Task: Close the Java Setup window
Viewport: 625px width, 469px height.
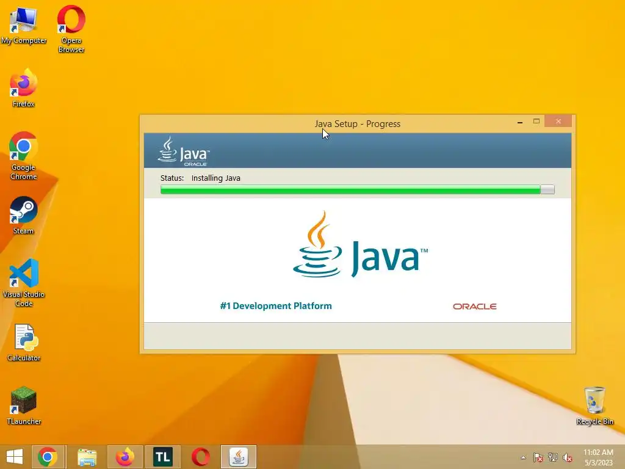Action: (558, 122)
